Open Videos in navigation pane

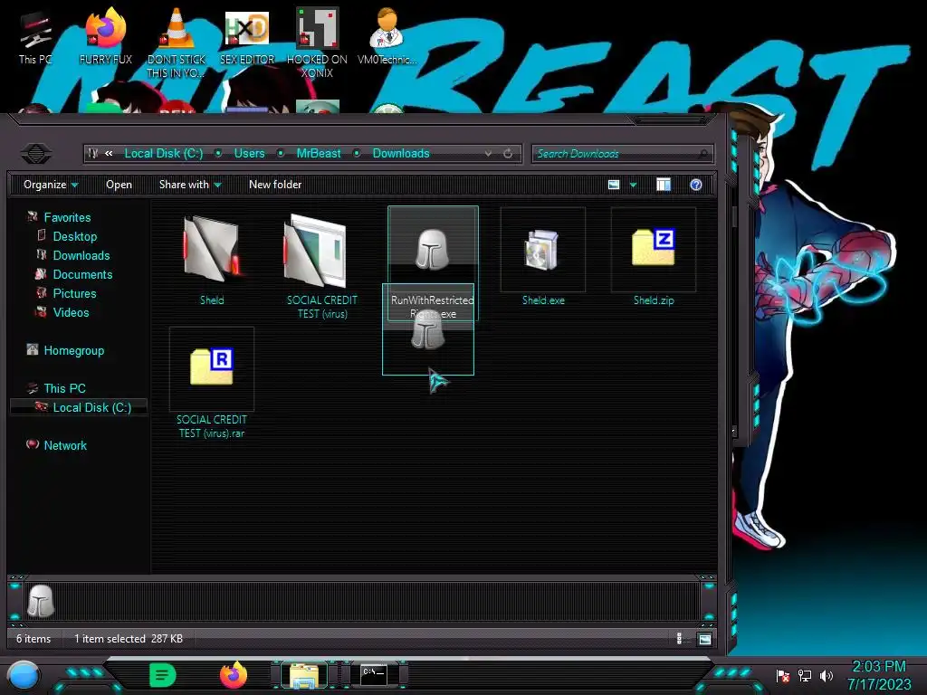pos(71,312)
